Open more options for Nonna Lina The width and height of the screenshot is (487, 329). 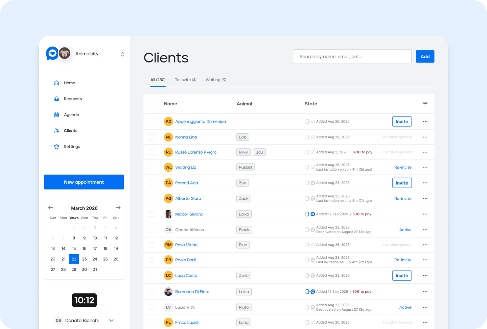(425, 137)
